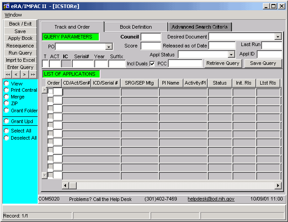This screenshot has height=222, width=288.
Task: Click Imprt to Excel button
Action: point(20,60)
